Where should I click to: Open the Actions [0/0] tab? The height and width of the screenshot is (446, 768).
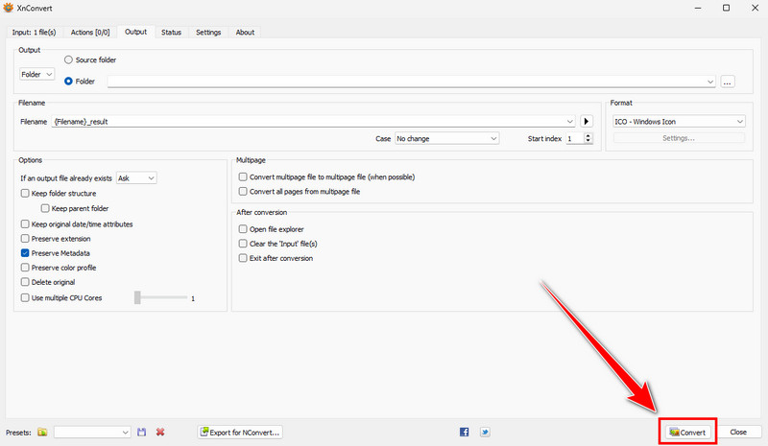[x=92, y=32]
